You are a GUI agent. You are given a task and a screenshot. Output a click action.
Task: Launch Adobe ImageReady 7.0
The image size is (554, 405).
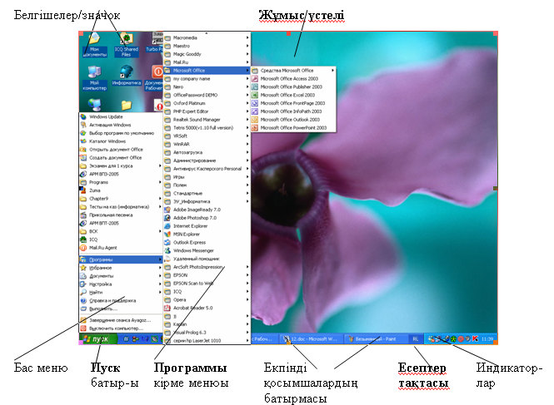207,210
